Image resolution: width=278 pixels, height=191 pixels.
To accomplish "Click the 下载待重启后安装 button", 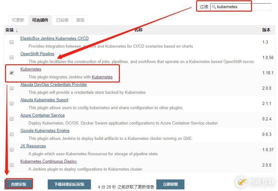I will [x=69, y=184].
